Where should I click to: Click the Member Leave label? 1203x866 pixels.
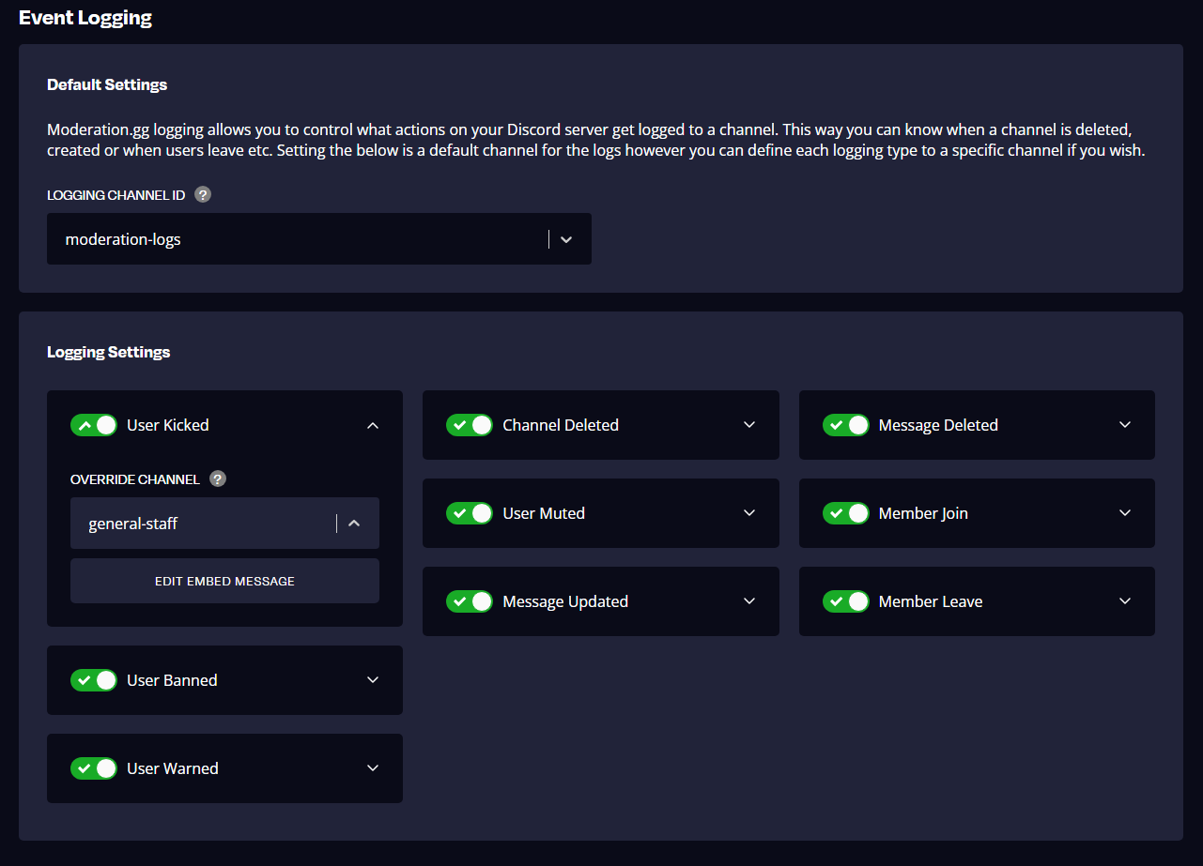pos(931,601)
